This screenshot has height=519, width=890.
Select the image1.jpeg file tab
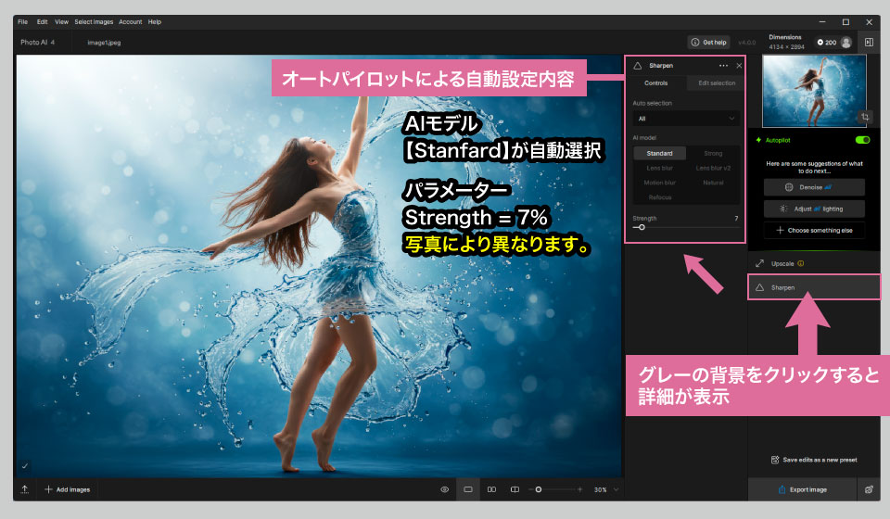coord(104,43)
